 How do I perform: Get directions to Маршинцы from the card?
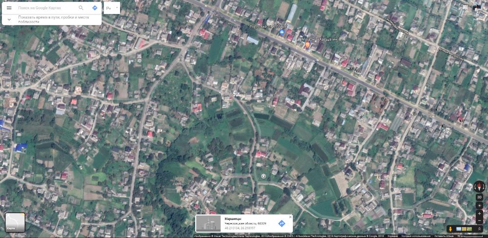[282, 223]
